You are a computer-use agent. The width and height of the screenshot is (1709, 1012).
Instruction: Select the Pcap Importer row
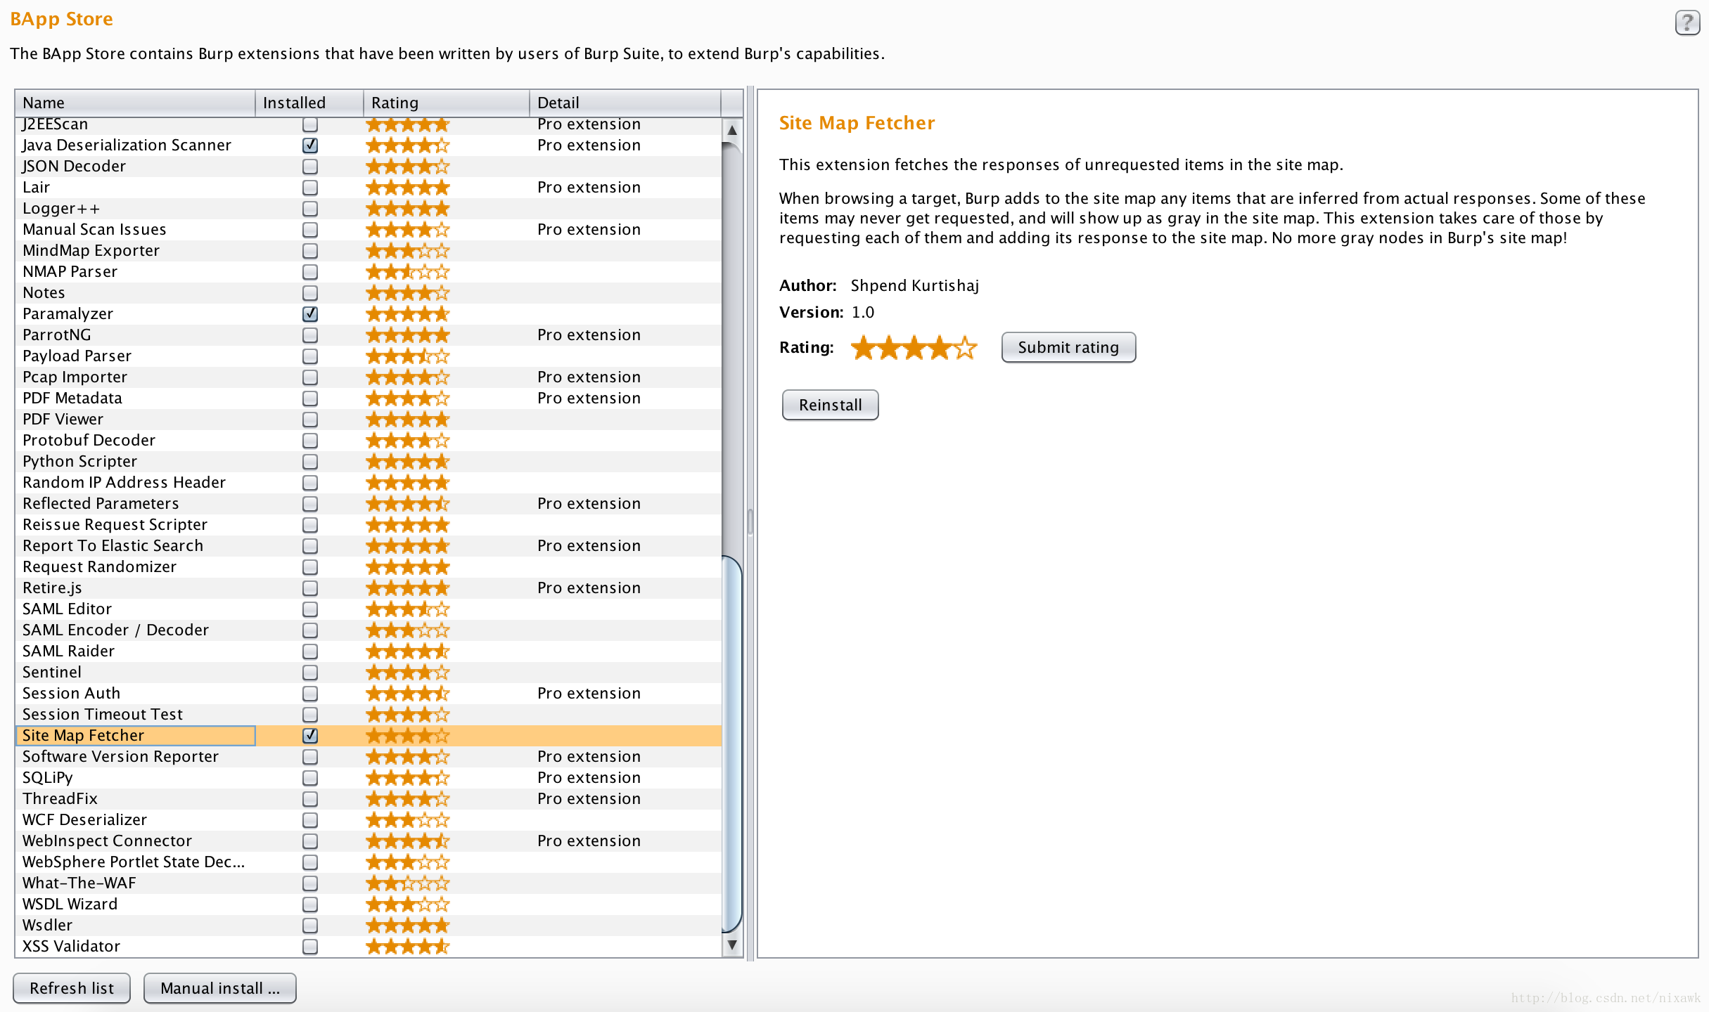click(x=369, y=377)
